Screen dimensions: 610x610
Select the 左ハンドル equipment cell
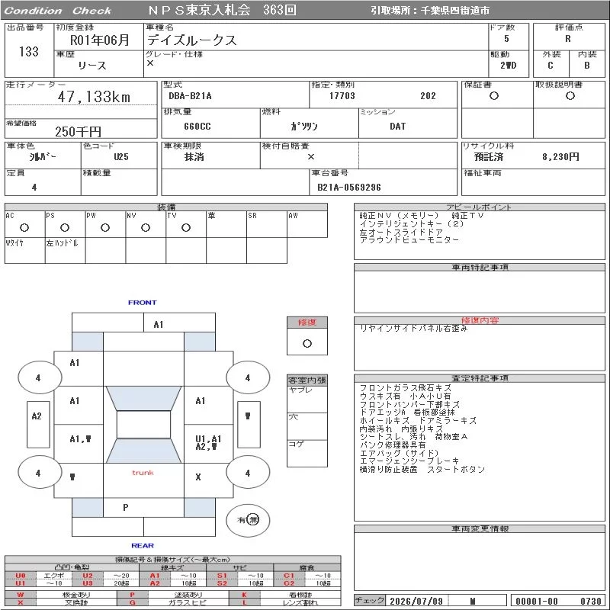65,251
